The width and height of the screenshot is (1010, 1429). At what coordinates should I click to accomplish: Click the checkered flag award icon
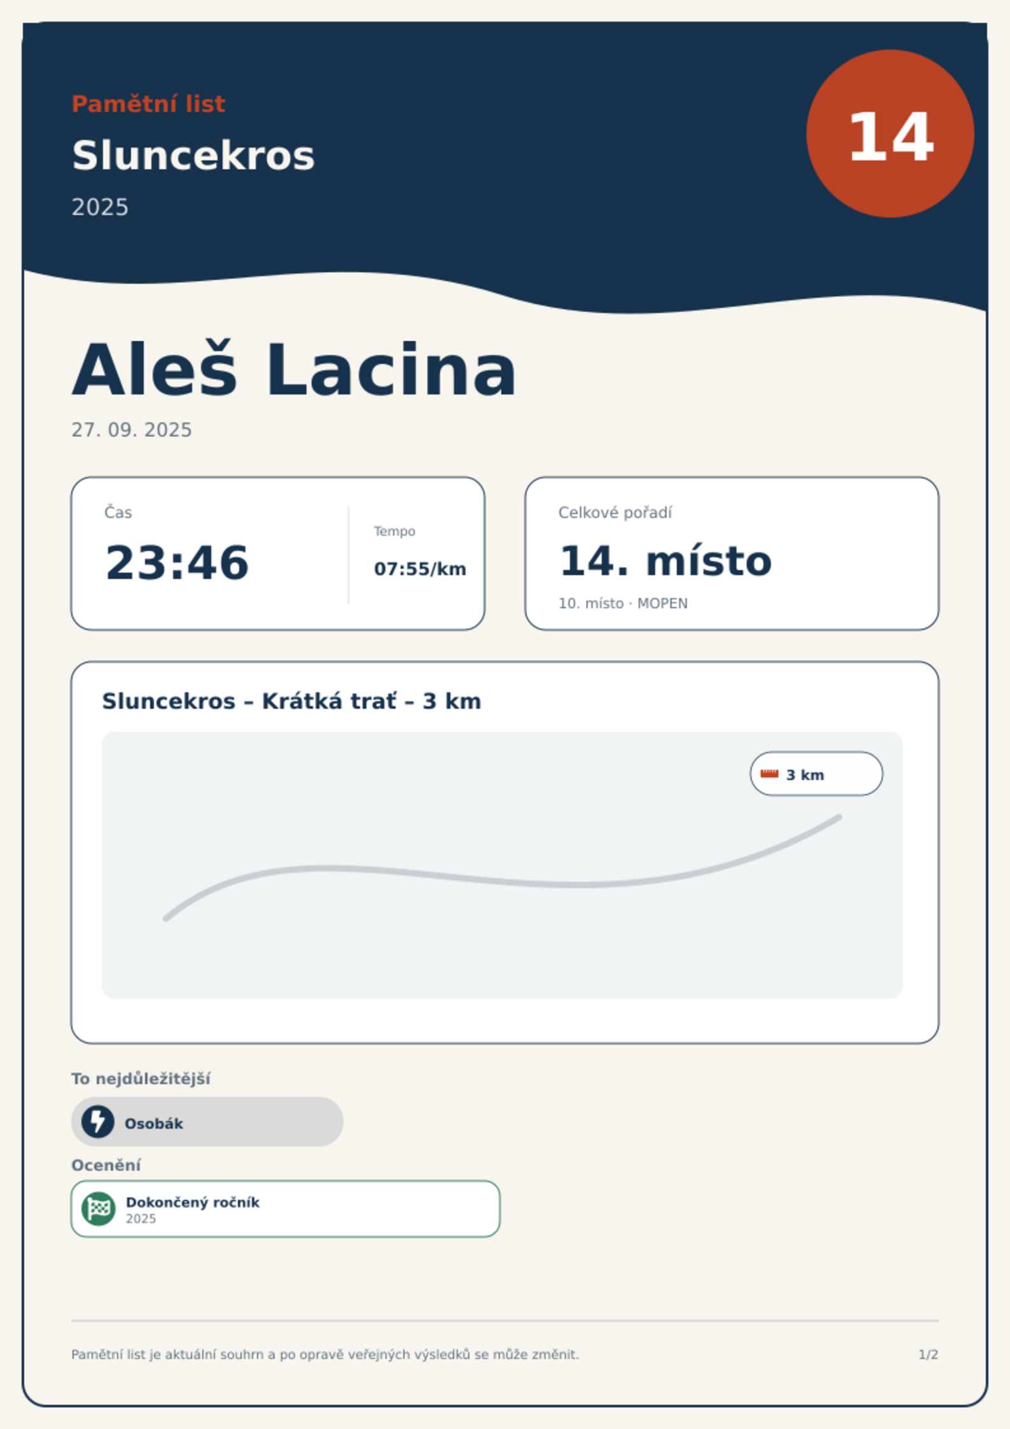[x=99, y=1209]
